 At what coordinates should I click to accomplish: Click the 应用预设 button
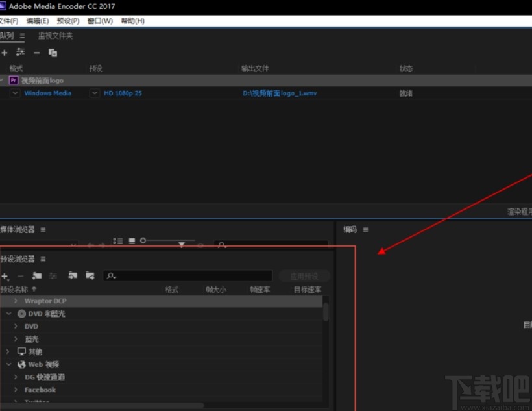click(x=304, y=276)
